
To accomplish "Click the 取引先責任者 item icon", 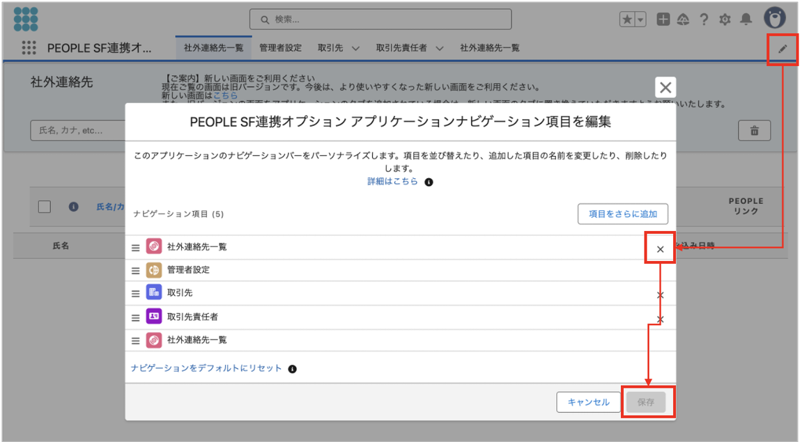I will [154, 317].
